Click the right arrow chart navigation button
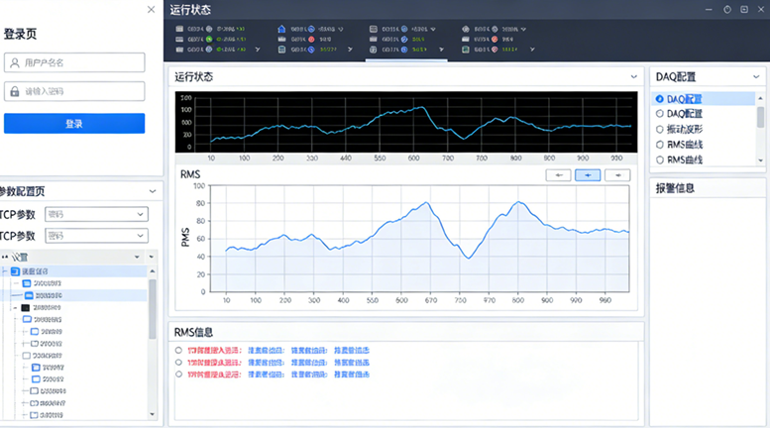This screenshot has width=770, height=428. pos(618,175)
